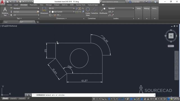The width and height of the screenshot is (180, 101).
Task: Click the 128° angular dimension text
Action: pyautogui.click(x=70, y=67)
